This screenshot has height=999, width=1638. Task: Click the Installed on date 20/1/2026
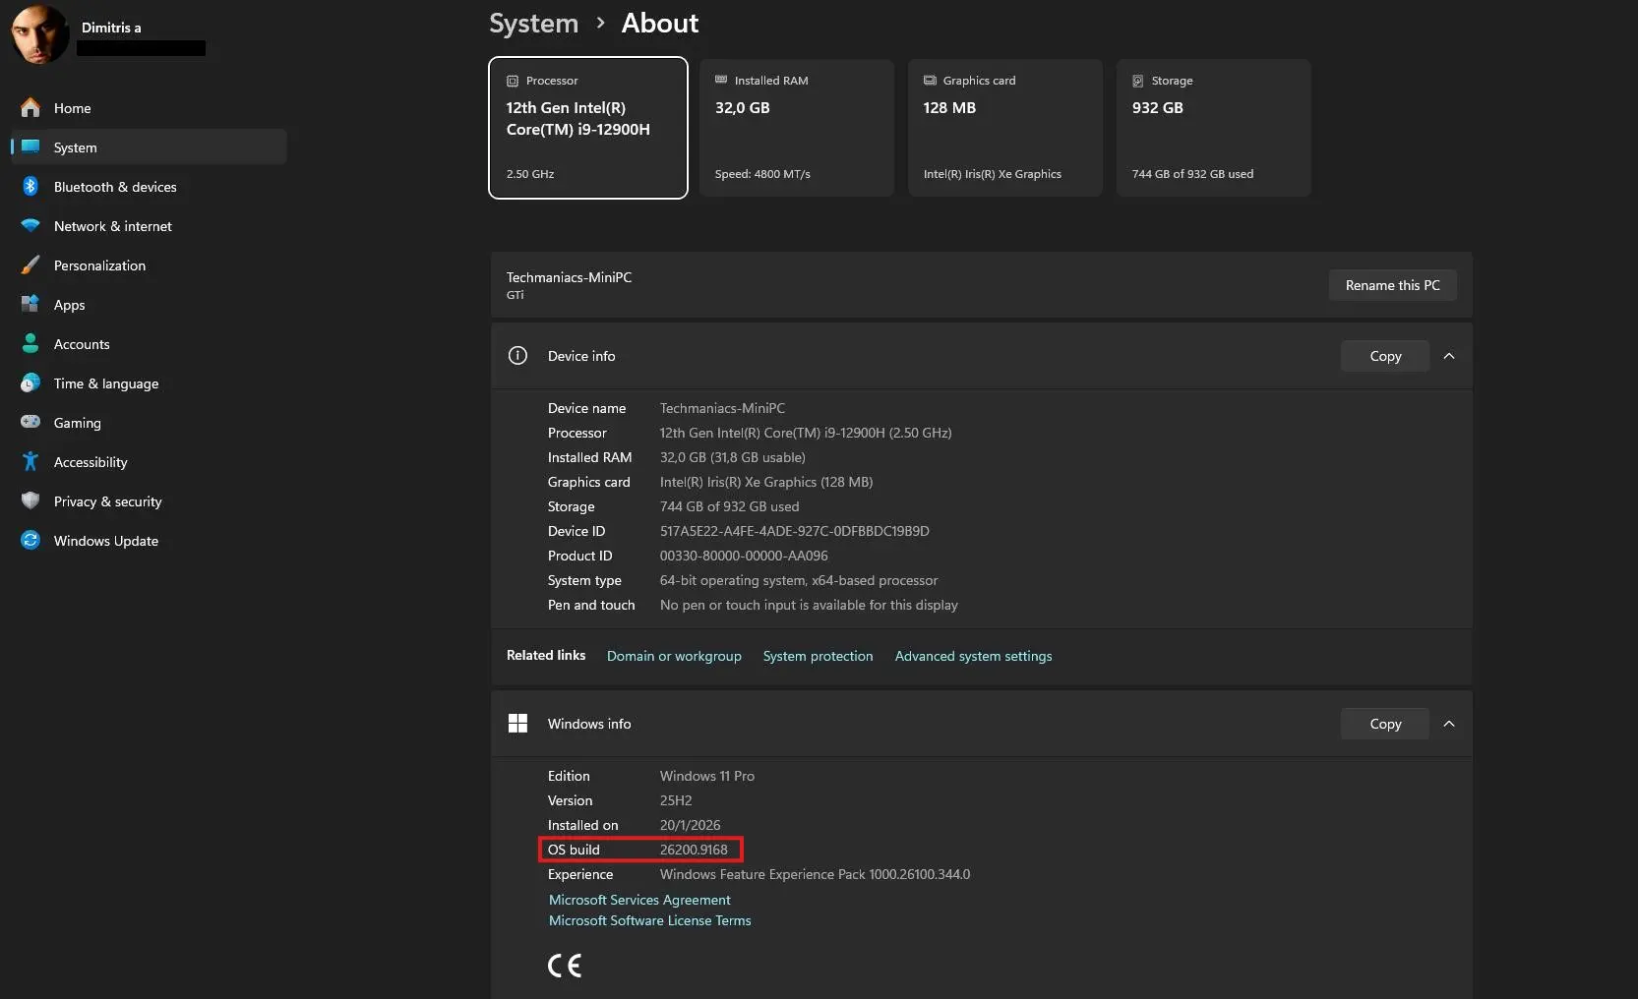pyautogui.click(x=690, y=825)
